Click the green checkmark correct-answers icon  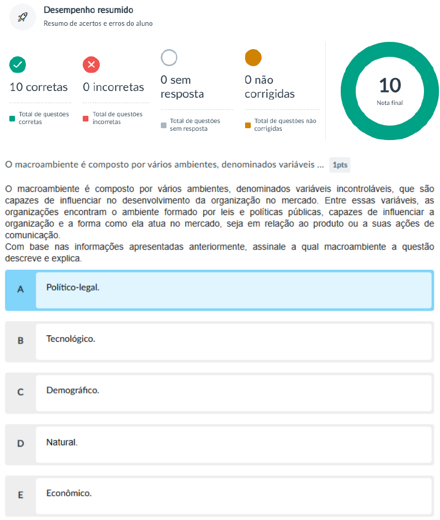18,65
